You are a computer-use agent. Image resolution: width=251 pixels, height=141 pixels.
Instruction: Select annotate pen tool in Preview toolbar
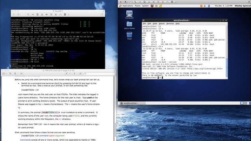pyautogui.click(x=66, y=74)
